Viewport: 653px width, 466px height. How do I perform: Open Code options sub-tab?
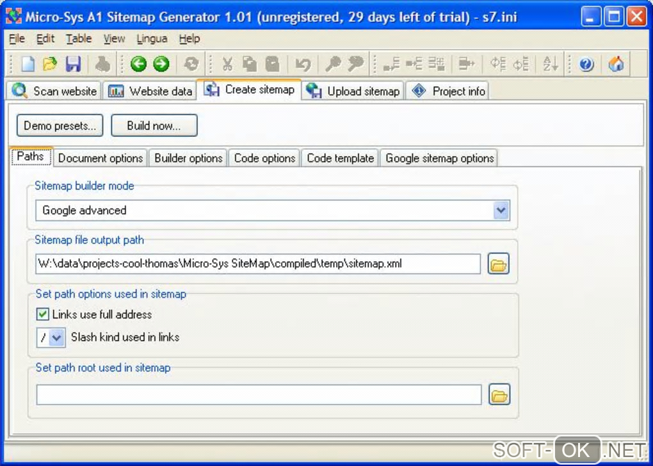[x=264, y=158]
